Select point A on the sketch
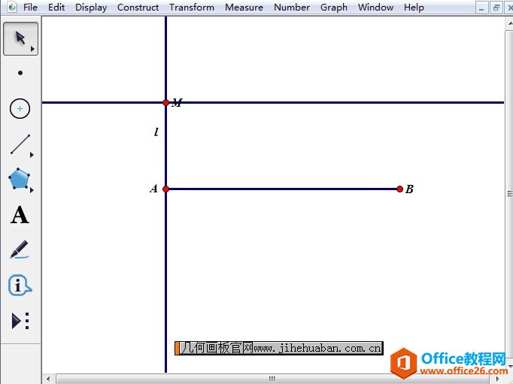This screenshot has width=513, height=384. (x=166, y=189)
